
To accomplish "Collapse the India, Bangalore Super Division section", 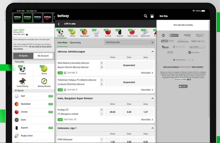I will (x=152, y=98).
